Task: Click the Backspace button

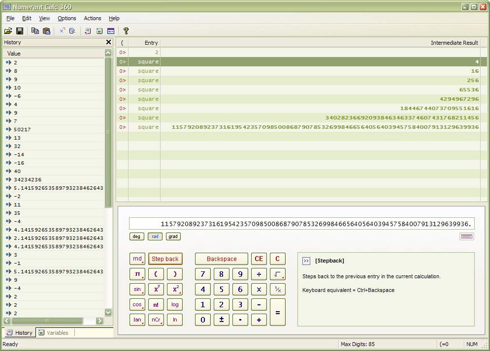Action: point(222,259)
